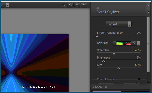Click the panel scroll up arrow
The image size is (152, 93).
click(148, 6)
